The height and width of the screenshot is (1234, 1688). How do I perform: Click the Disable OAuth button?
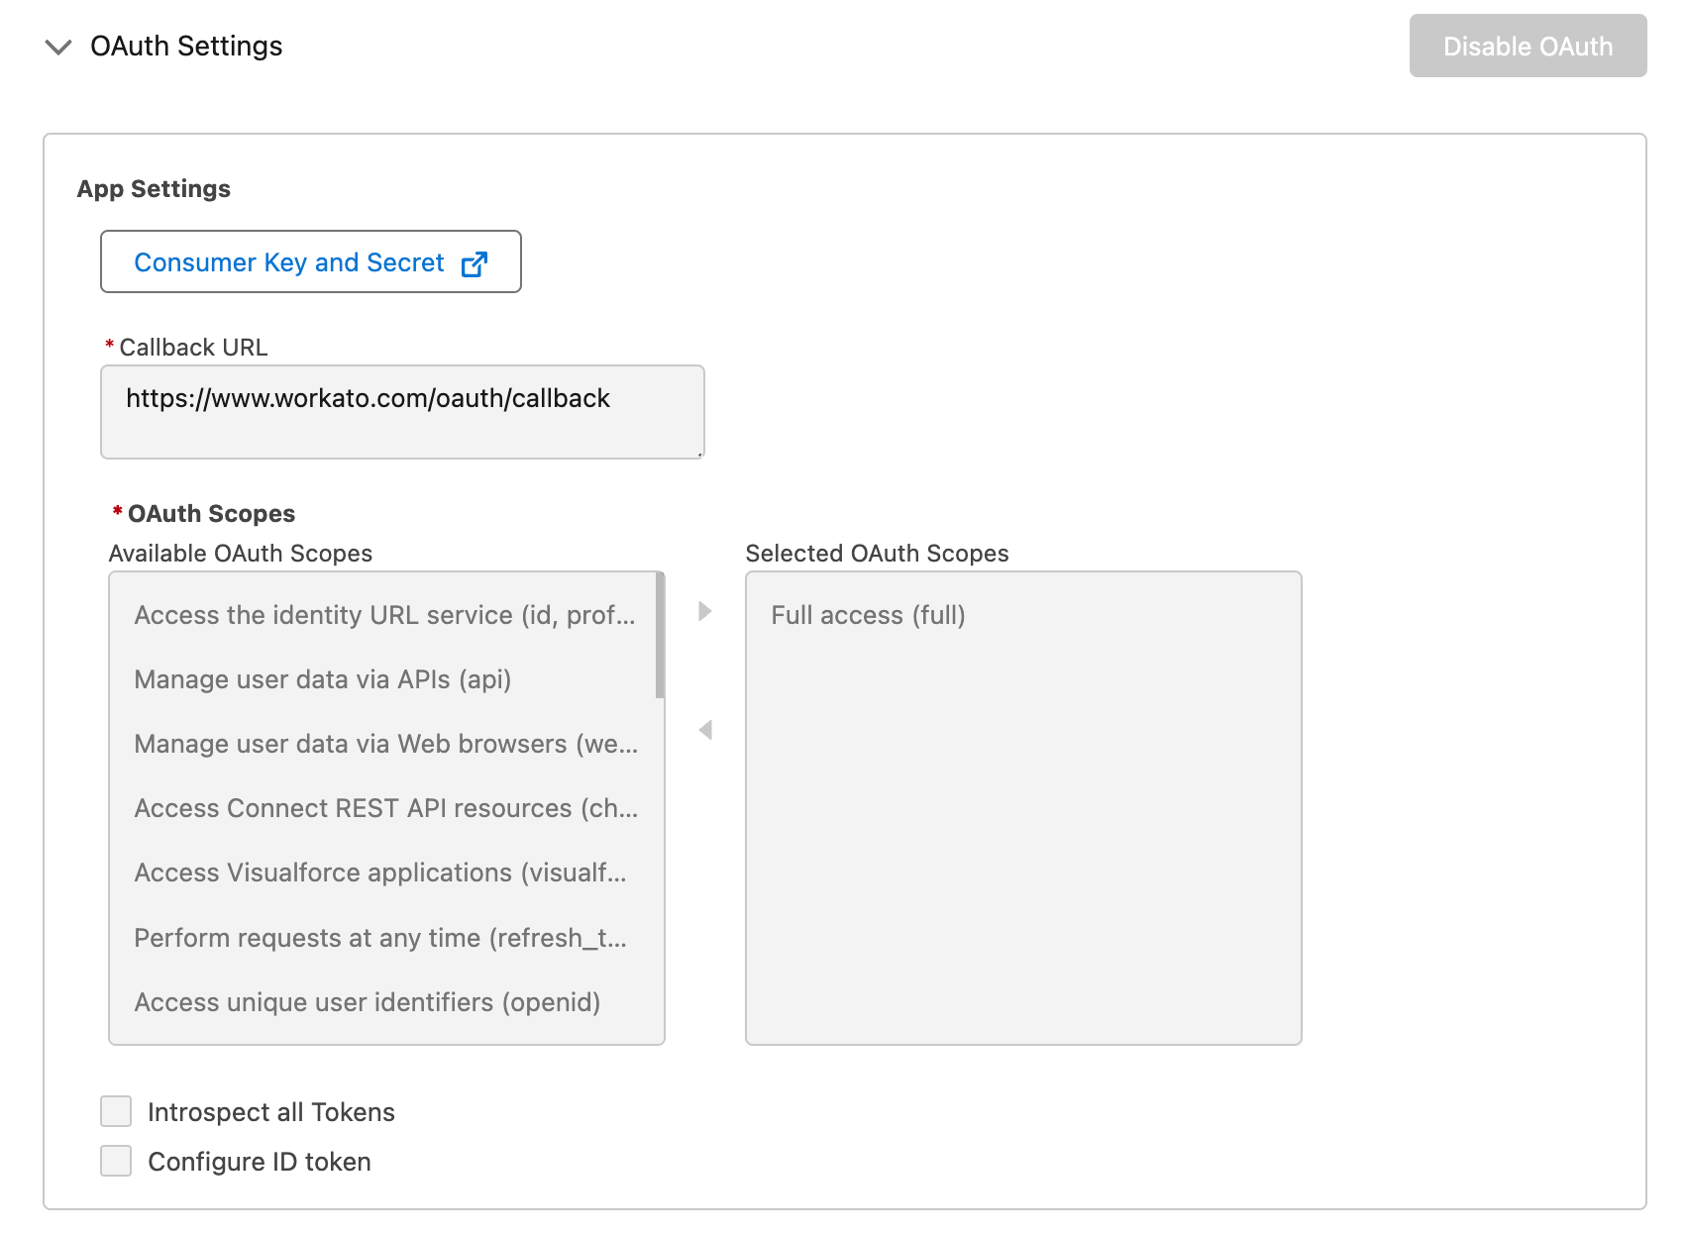pos(1527,47)
